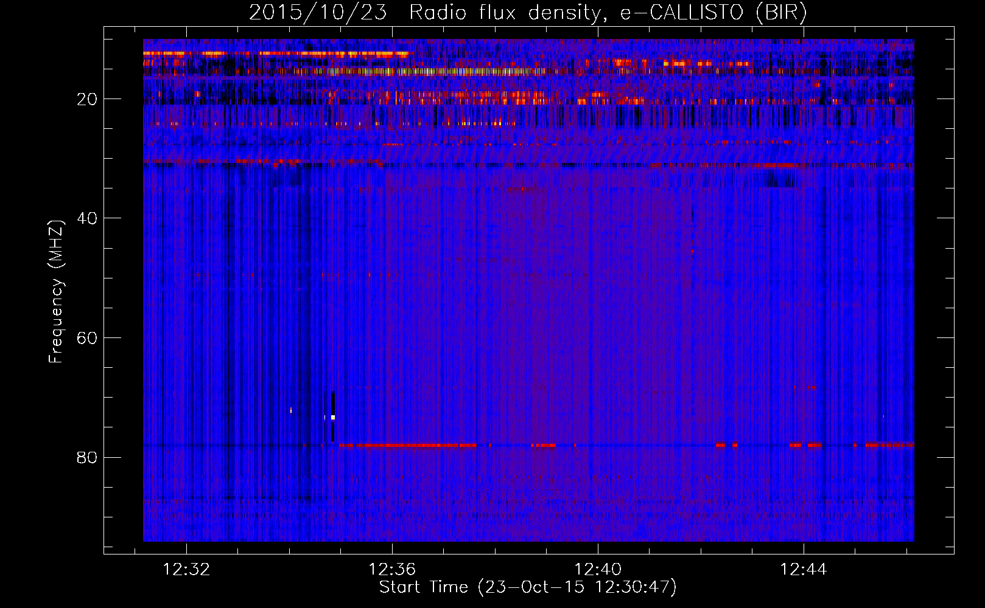Image resolution: width=985 pixels, height=608 pixels.
Task: Click the 40 MHz frequency tick label
Action: click(x=88, y=218)
